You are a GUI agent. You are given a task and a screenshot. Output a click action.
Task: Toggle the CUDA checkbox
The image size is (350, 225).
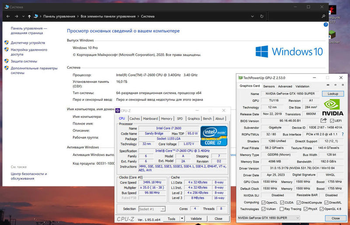click(282, 202)
